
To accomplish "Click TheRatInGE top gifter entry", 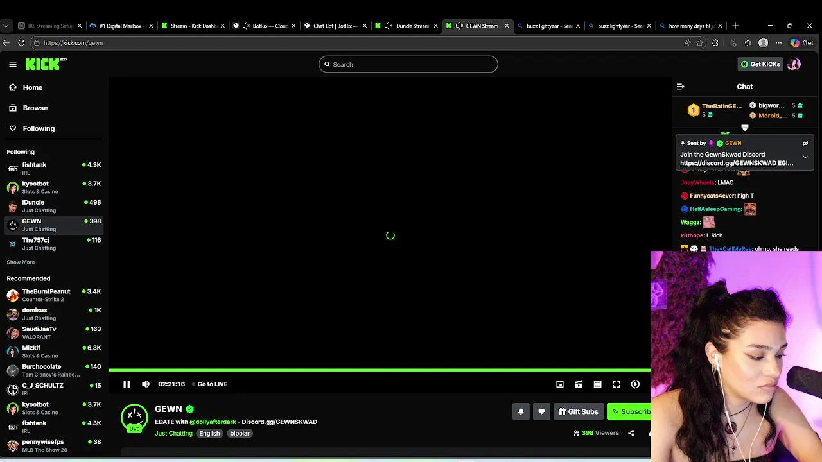I will [x=714, y=110].
